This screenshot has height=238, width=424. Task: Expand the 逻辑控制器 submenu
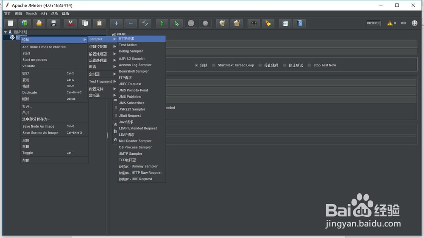(103, 47)
